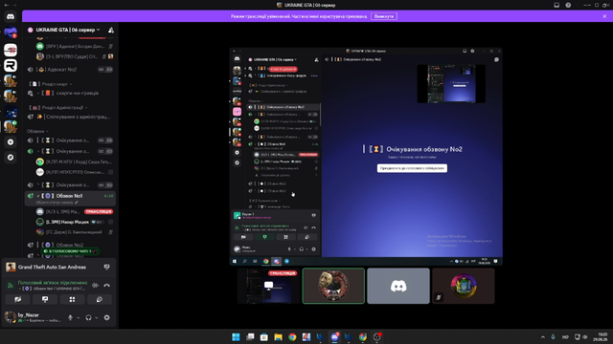Toggle noise suppression icon in voice panel
Viewport: 613px width, 344px height.
[x=95, y=286]
